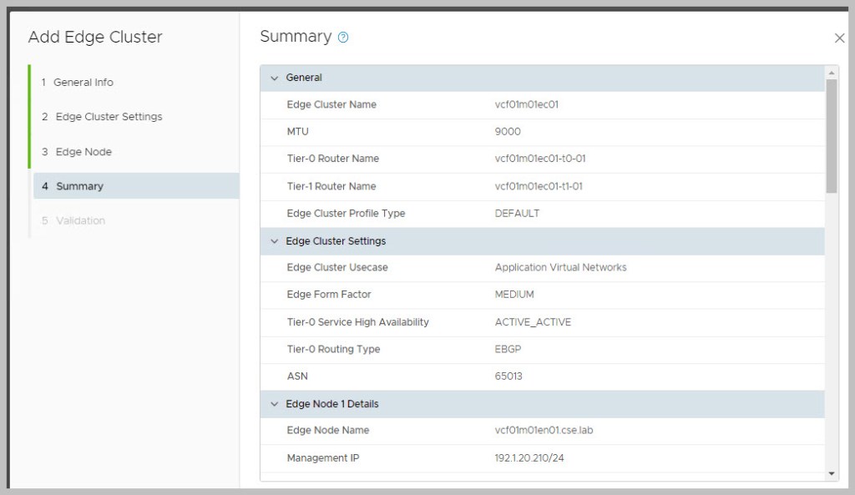Image resolution: width=855 pixels, height=495 pixels.
Task: Go to step 1 General Info
Action: [x=83, y=83]
